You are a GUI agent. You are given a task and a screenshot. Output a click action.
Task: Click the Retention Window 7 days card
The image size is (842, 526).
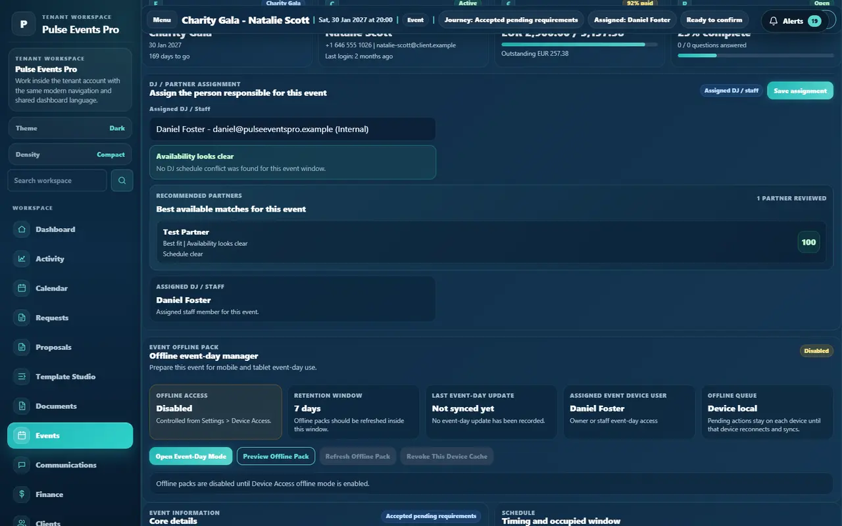coord(353,412)
